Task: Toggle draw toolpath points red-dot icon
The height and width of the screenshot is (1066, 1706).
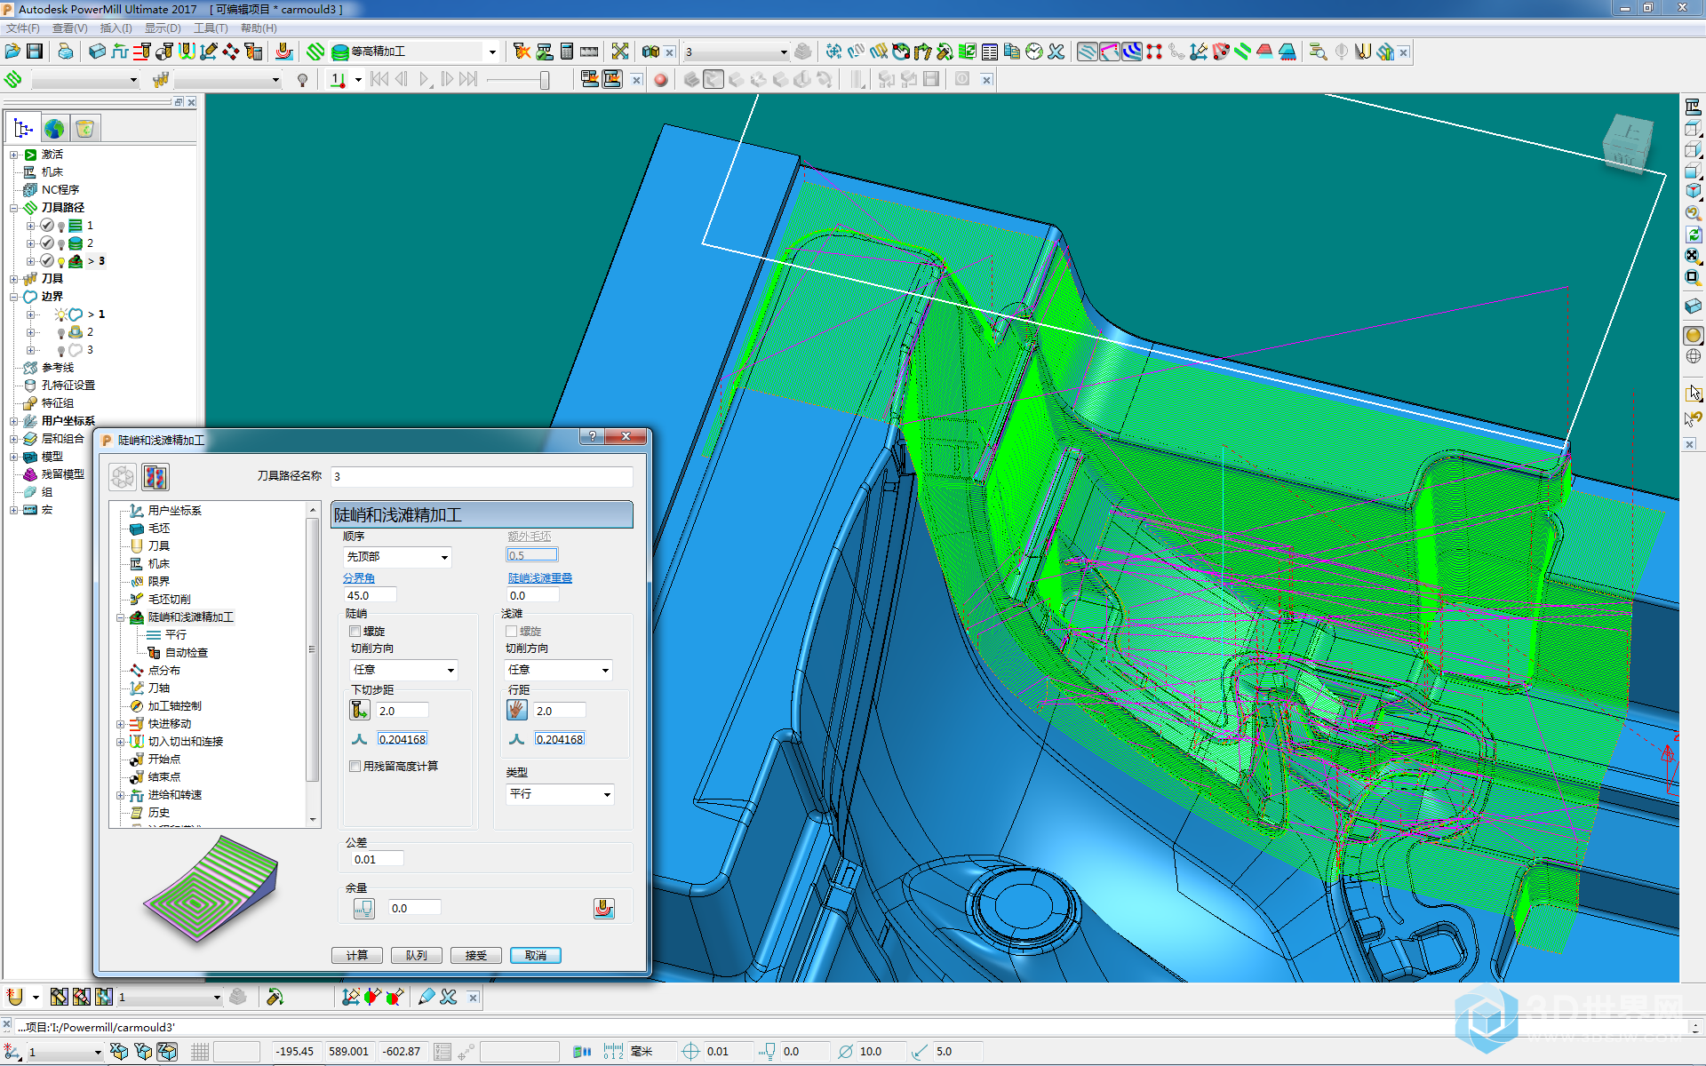Action: coord(1154,52)
